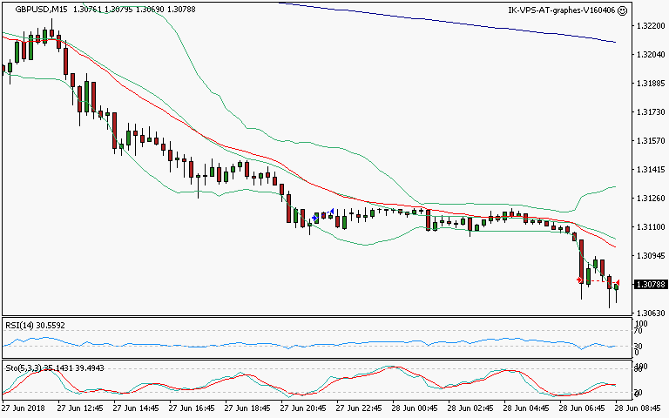The height and width of the screenshot is (418, 669).
Task: Click the 1.31100 price level on axis
Action: [x=650, y=226]
